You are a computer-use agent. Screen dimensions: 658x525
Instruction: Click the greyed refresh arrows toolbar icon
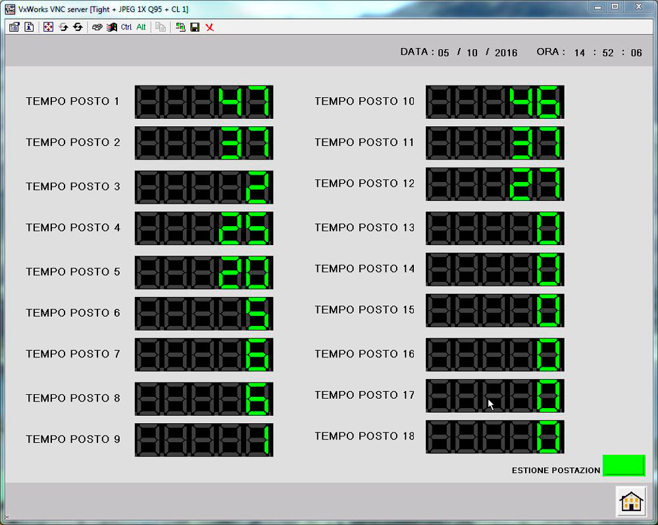tap(63, 27)
